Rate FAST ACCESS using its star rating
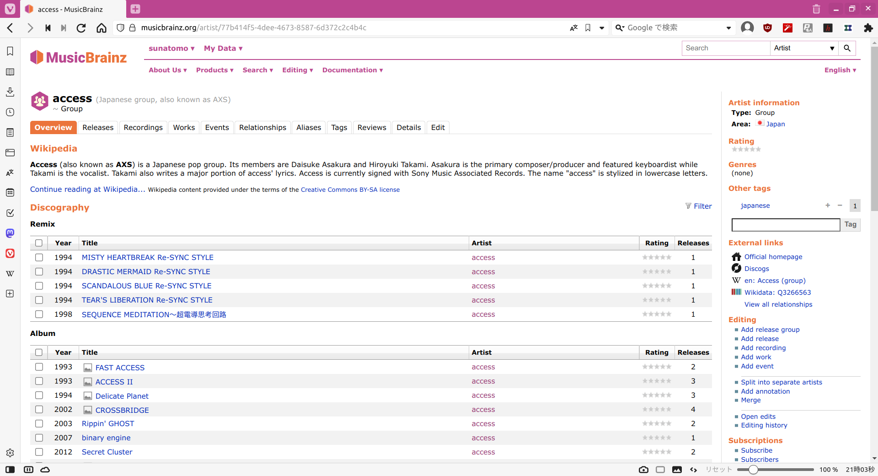 pyautogui.click(x=657, y=367)
